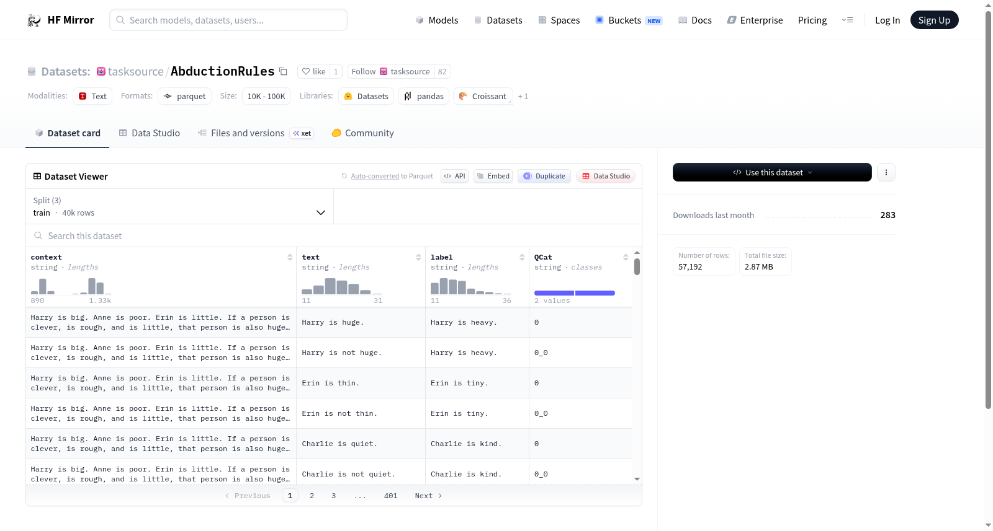Screen dimensions: 993x531
Task: Open the HF Mirror home logo
Action: coord(61,20)
